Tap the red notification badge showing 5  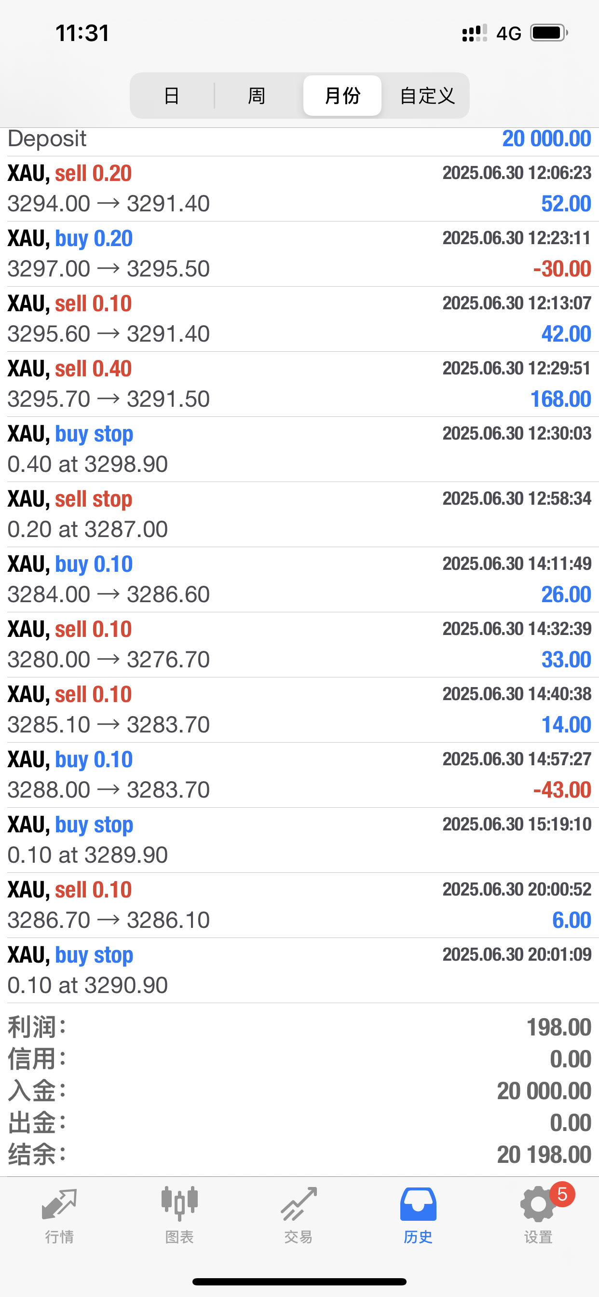click(562, 1194)
